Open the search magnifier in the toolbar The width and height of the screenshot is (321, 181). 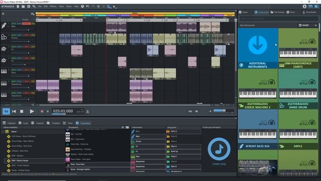(x=34, y=7)
